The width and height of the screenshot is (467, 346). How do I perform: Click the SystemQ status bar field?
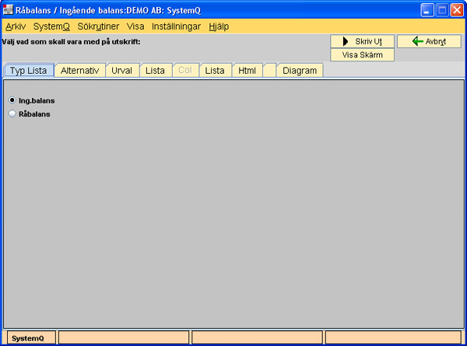[29, 337]
